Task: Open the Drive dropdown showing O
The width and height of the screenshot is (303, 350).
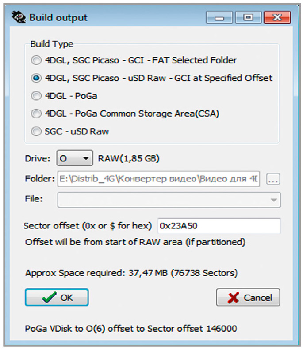Action: 75,158
